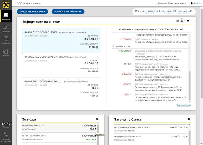Image resolution: width=203 pixels, height=145 pixels.
Task: Open the Все операции link
Action: [183, 105]
